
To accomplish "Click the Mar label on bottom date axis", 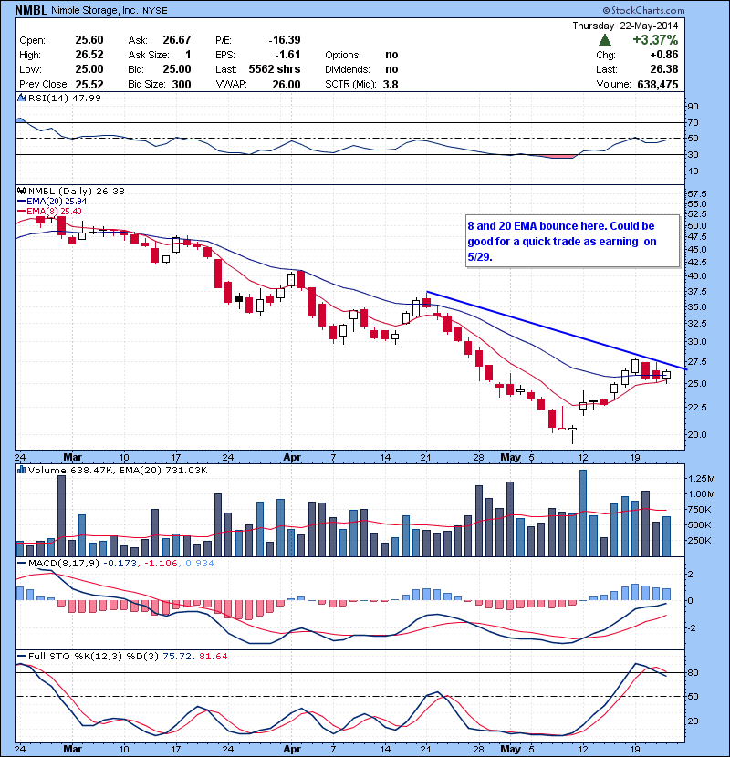I will point(72,749).
